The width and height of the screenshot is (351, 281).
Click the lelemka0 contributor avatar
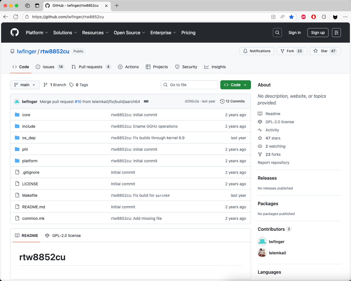[x=262, y=253]
